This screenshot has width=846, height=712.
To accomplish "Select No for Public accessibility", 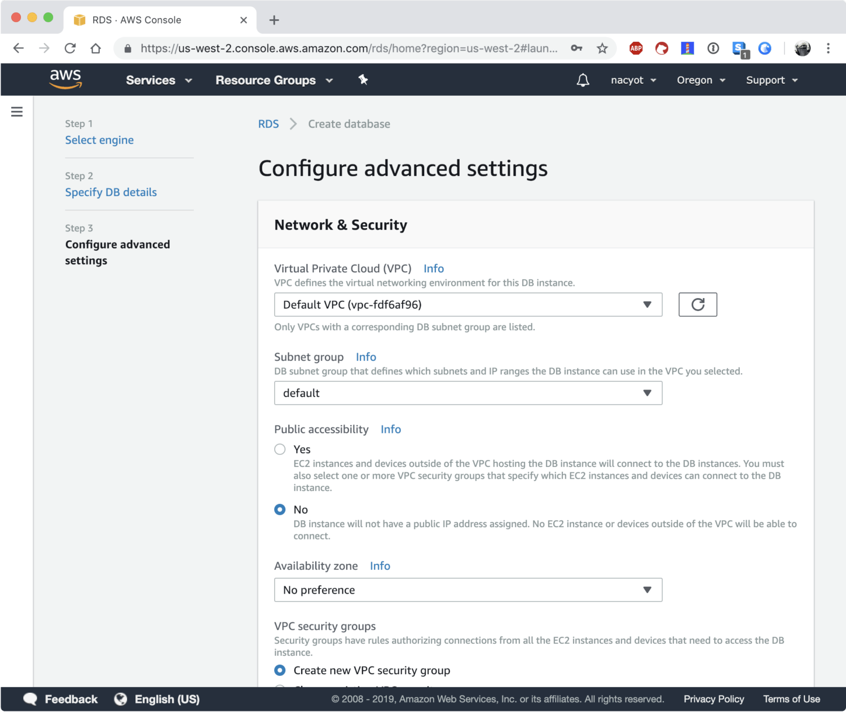I will click(x=280, y=510).
